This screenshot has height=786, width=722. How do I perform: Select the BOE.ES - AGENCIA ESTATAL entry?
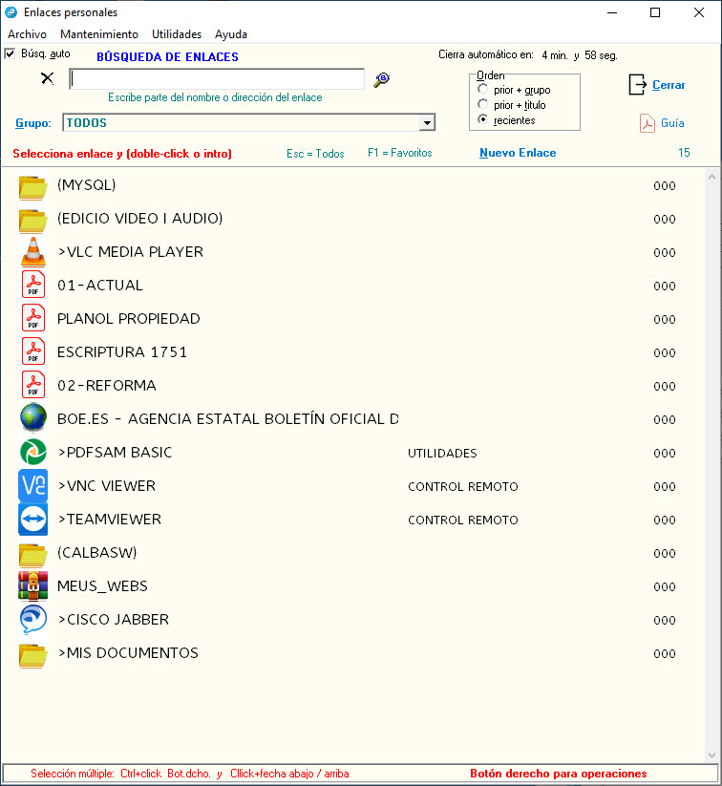tap(227, 419)
